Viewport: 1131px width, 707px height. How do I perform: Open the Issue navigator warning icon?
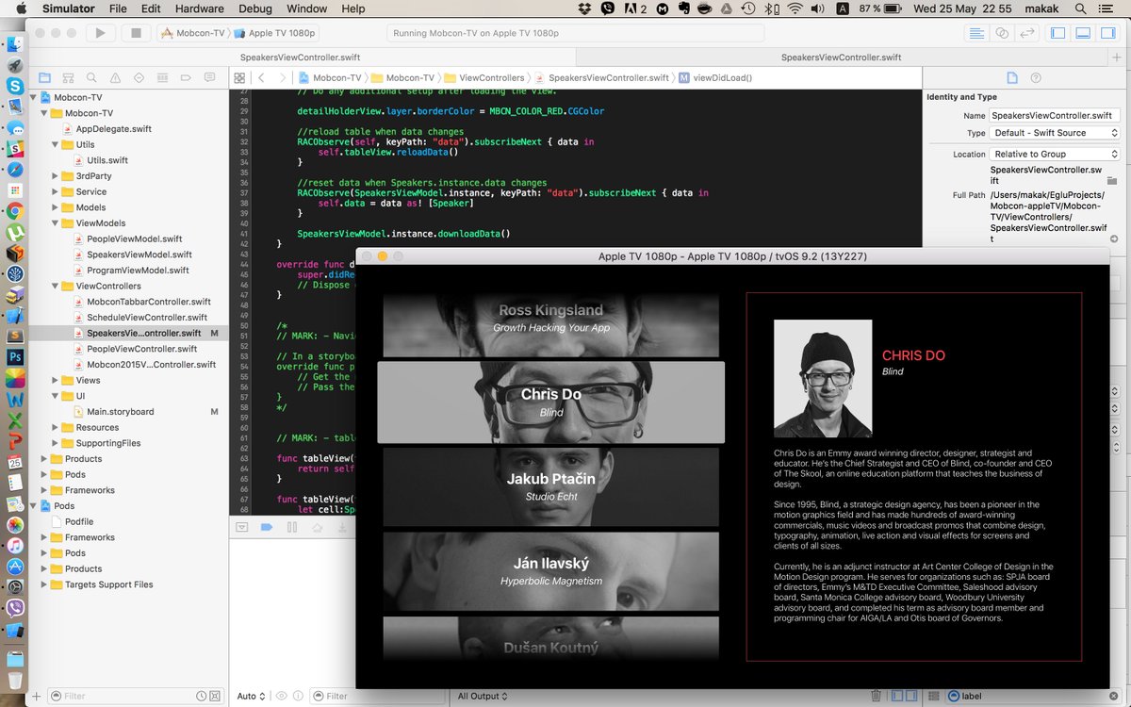(115, 77)
